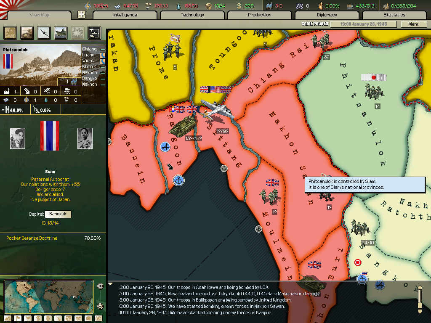Click the province overview map icon in toolbar
This screenshot has width=431, height=323.
tap(10, 33)
